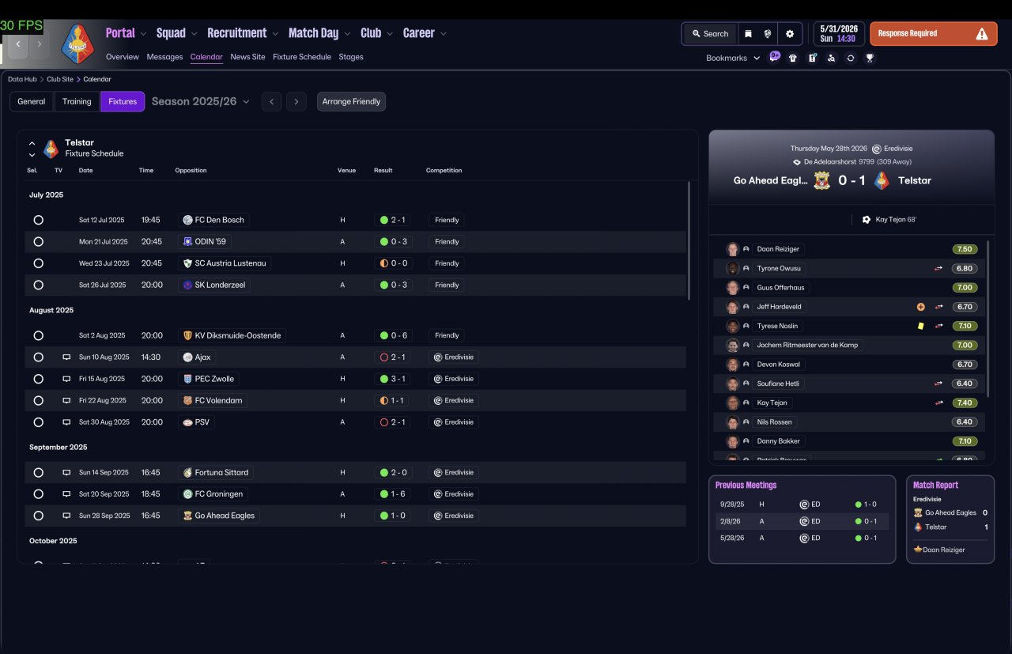Select the Fortuna Sittard fixture radio button
The image size is (1012, 654).
[38, 472]
